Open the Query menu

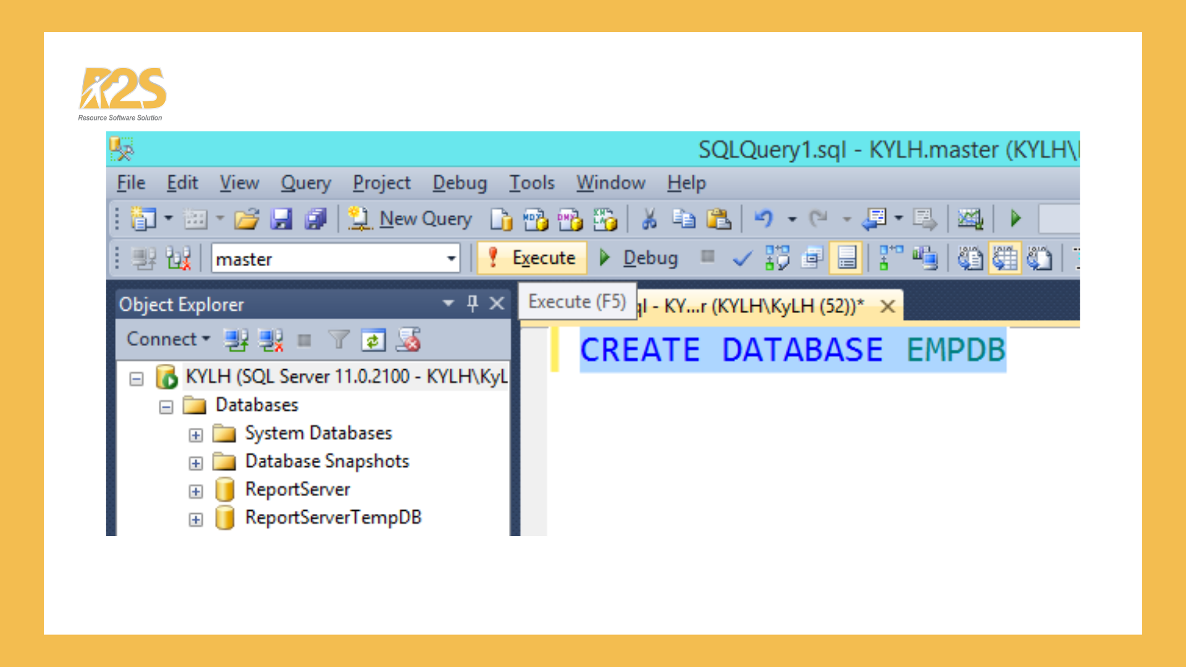pyautogui.click(x=306, y=183)
